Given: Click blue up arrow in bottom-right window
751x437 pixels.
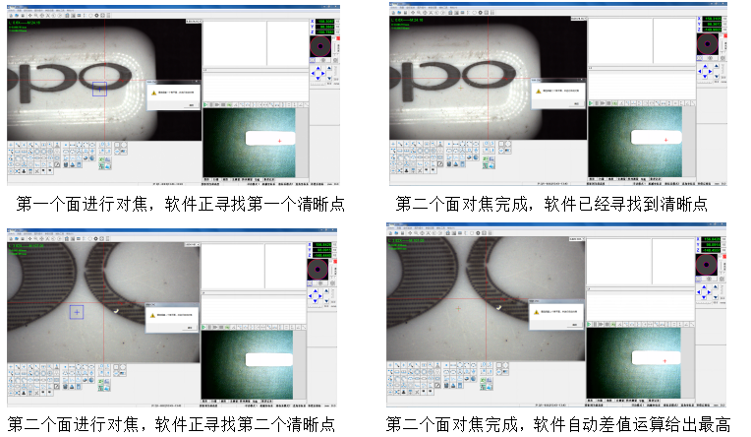Looking at the screenshot, I should tap(704, 286).
